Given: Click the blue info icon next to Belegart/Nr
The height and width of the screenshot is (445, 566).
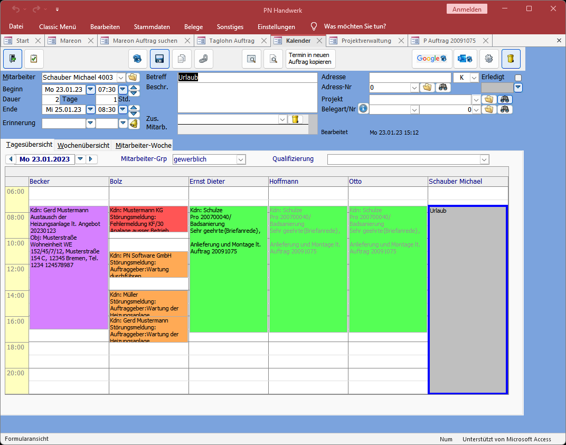Looking at the screenshot, I should pyautogui.click(x=363, y=109).
